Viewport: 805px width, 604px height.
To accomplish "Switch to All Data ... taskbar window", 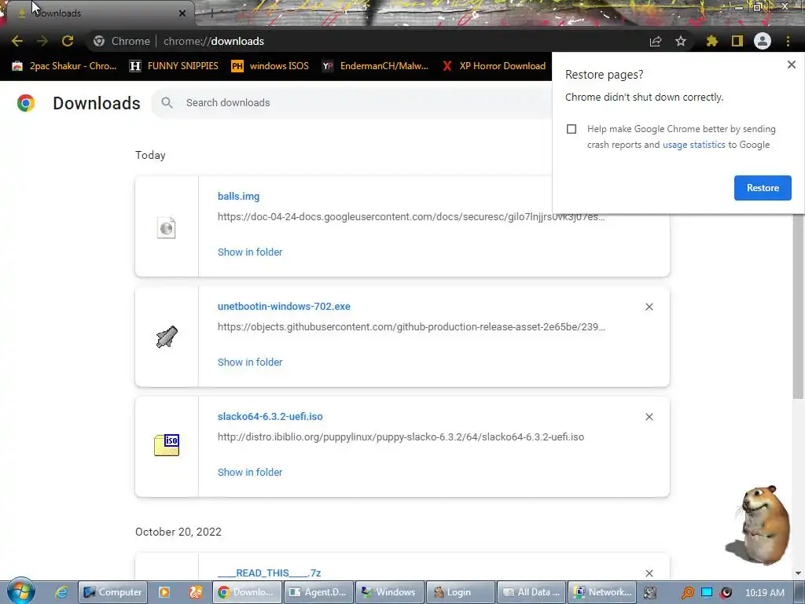I will tap(531, 592).
